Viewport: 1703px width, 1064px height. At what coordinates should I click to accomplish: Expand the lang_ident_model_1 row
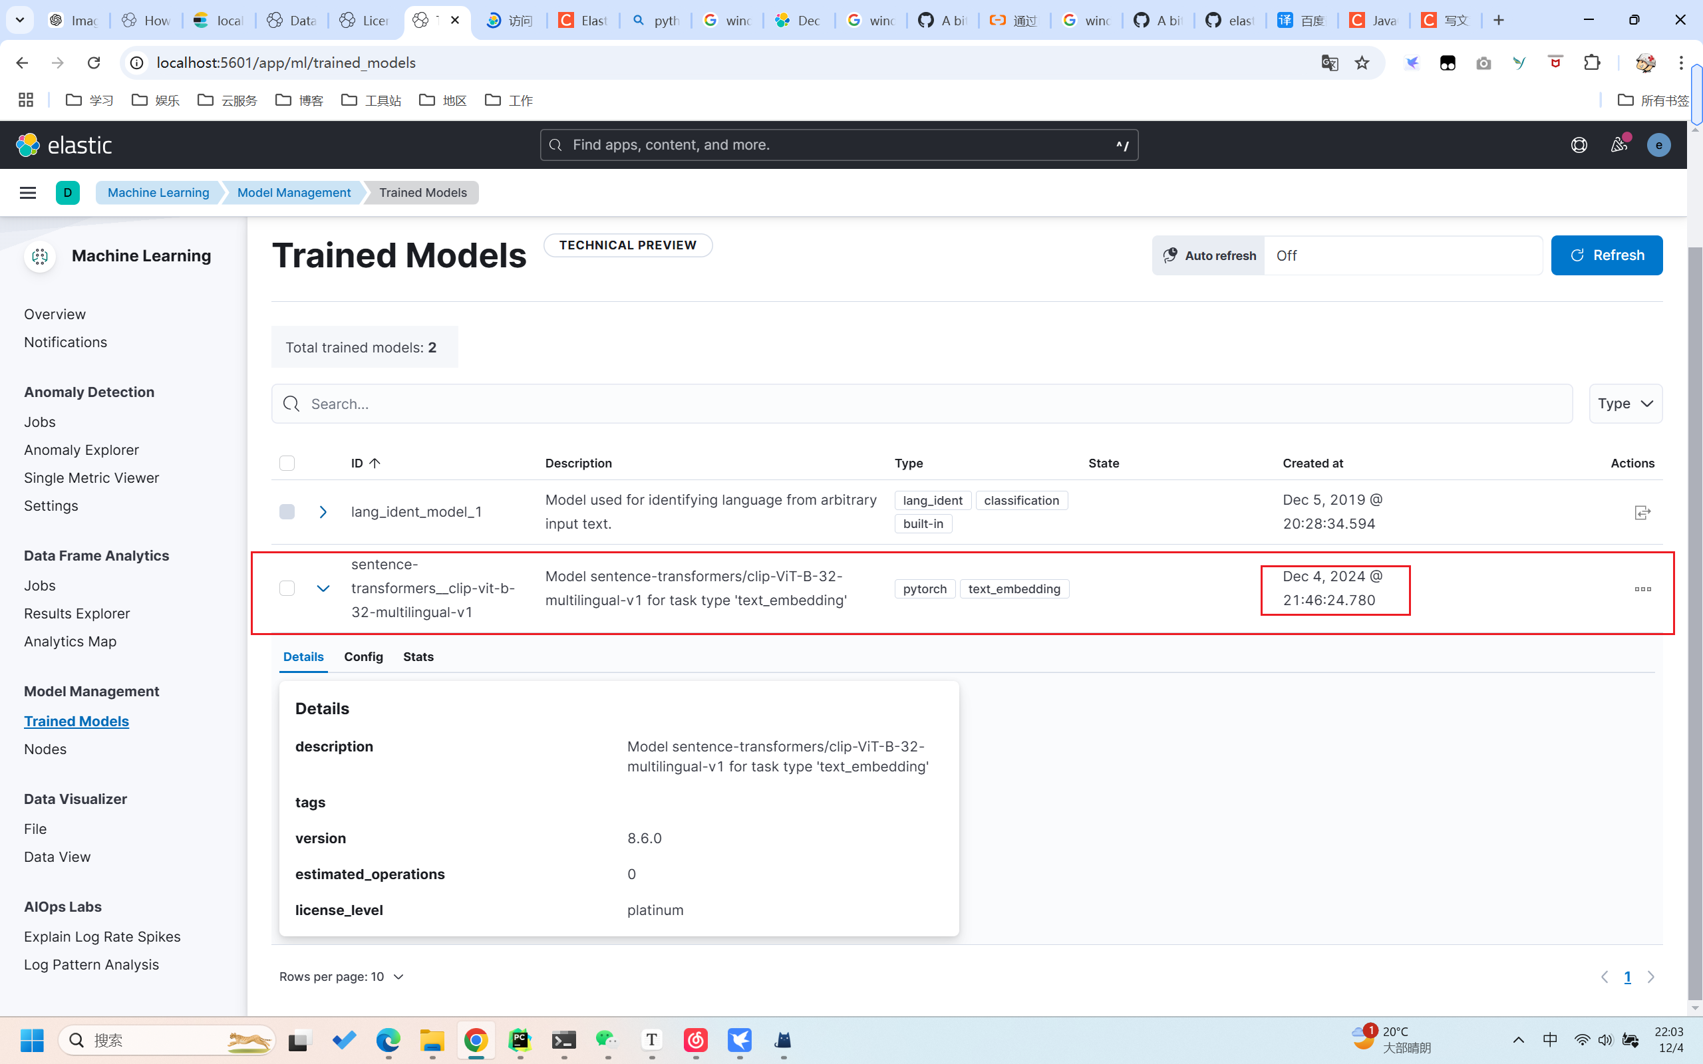[323, 512]
